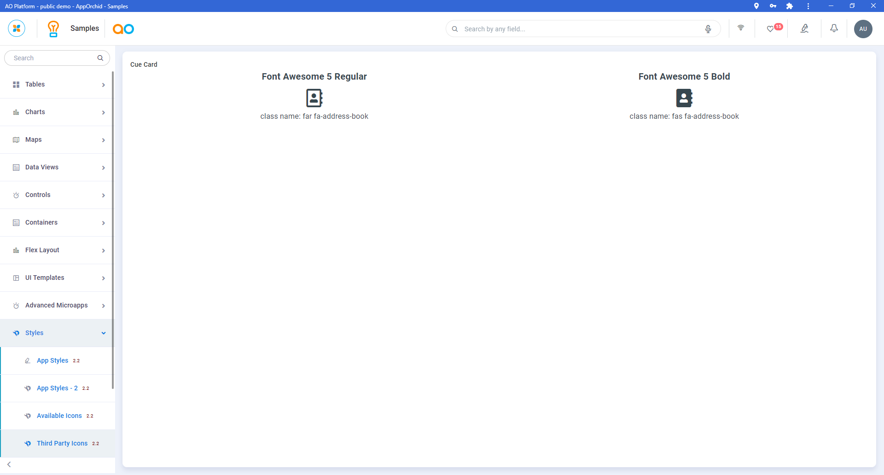Screen dimensions: 884x475
Task: Click the Search by any field box
Action: pyautogui.click(x=580, y=29)
